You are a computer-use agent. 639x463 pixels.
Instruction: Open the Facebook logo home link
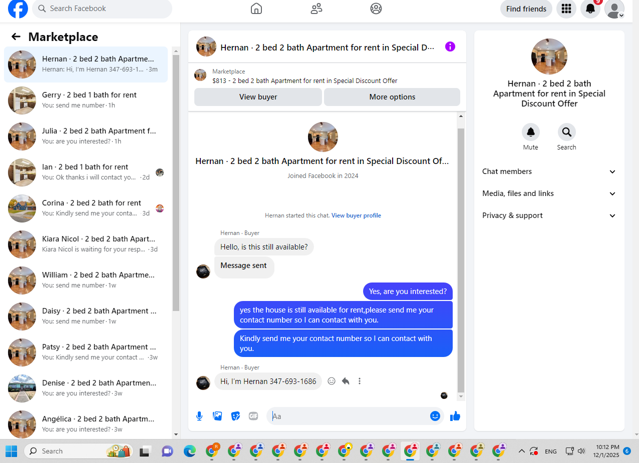tap(18, 8)
